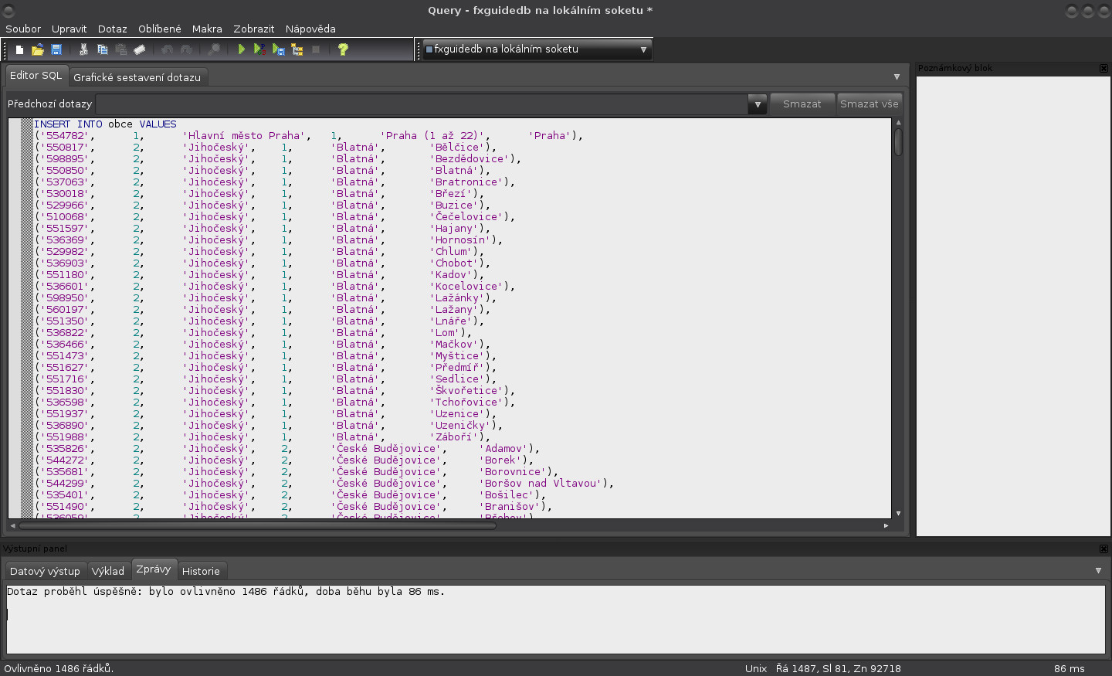Close the Poznámkový blok panel
This screenshot has width=1112, height=676.
click(x=1104, y=68)
